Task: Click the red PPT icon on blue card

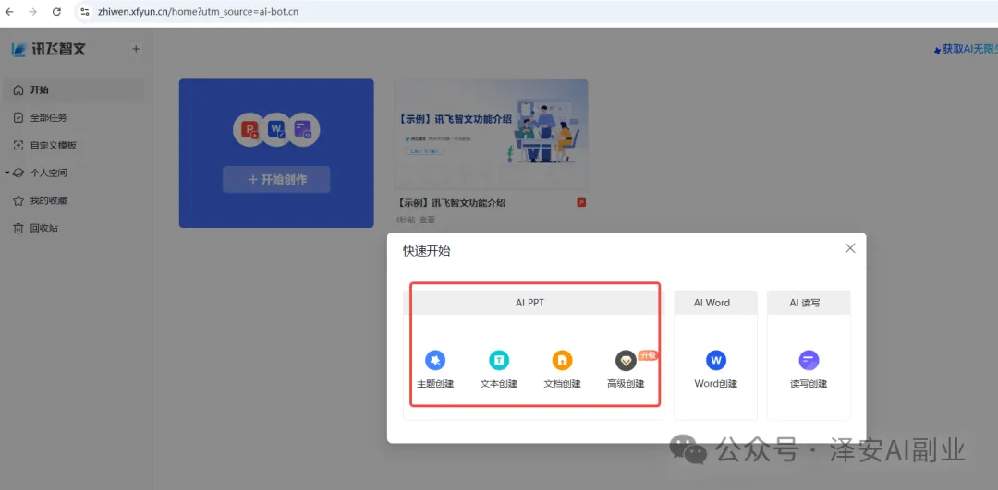Action: point(249,130)
